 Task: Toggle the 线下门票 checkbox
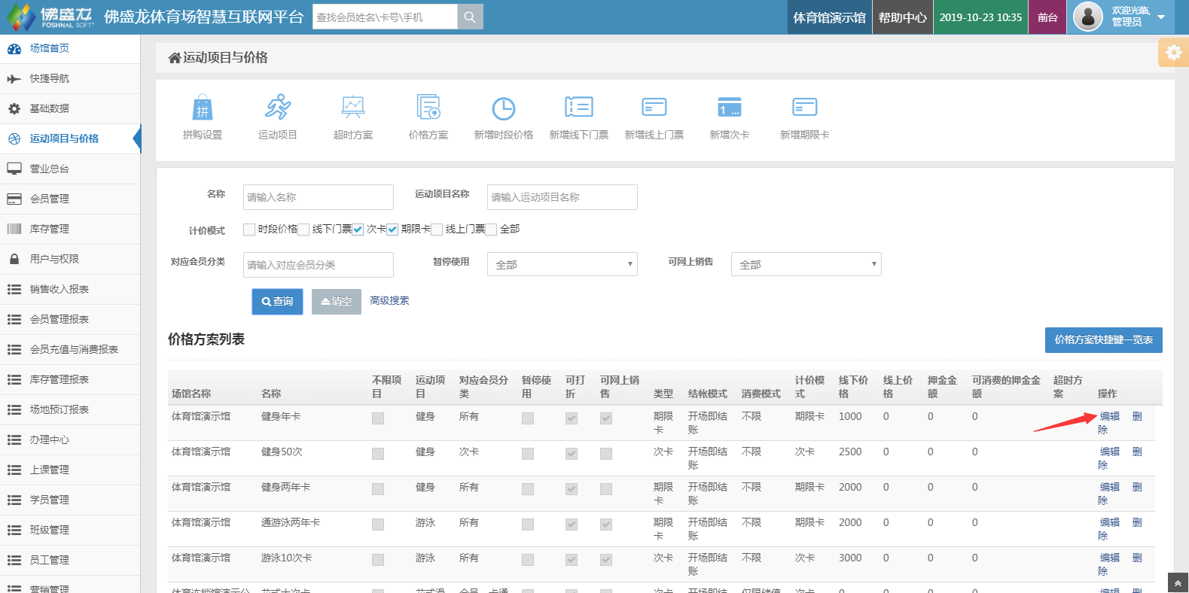[303, 230]
